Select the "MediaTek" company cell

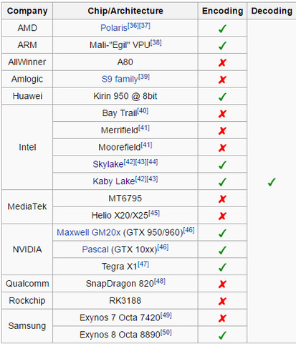click(27, 206)
